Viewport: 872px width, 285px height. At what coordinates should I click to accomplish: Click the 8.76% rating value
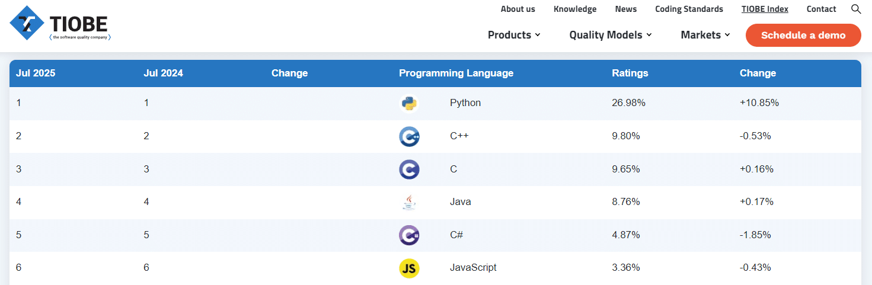(x=626, y=202)
